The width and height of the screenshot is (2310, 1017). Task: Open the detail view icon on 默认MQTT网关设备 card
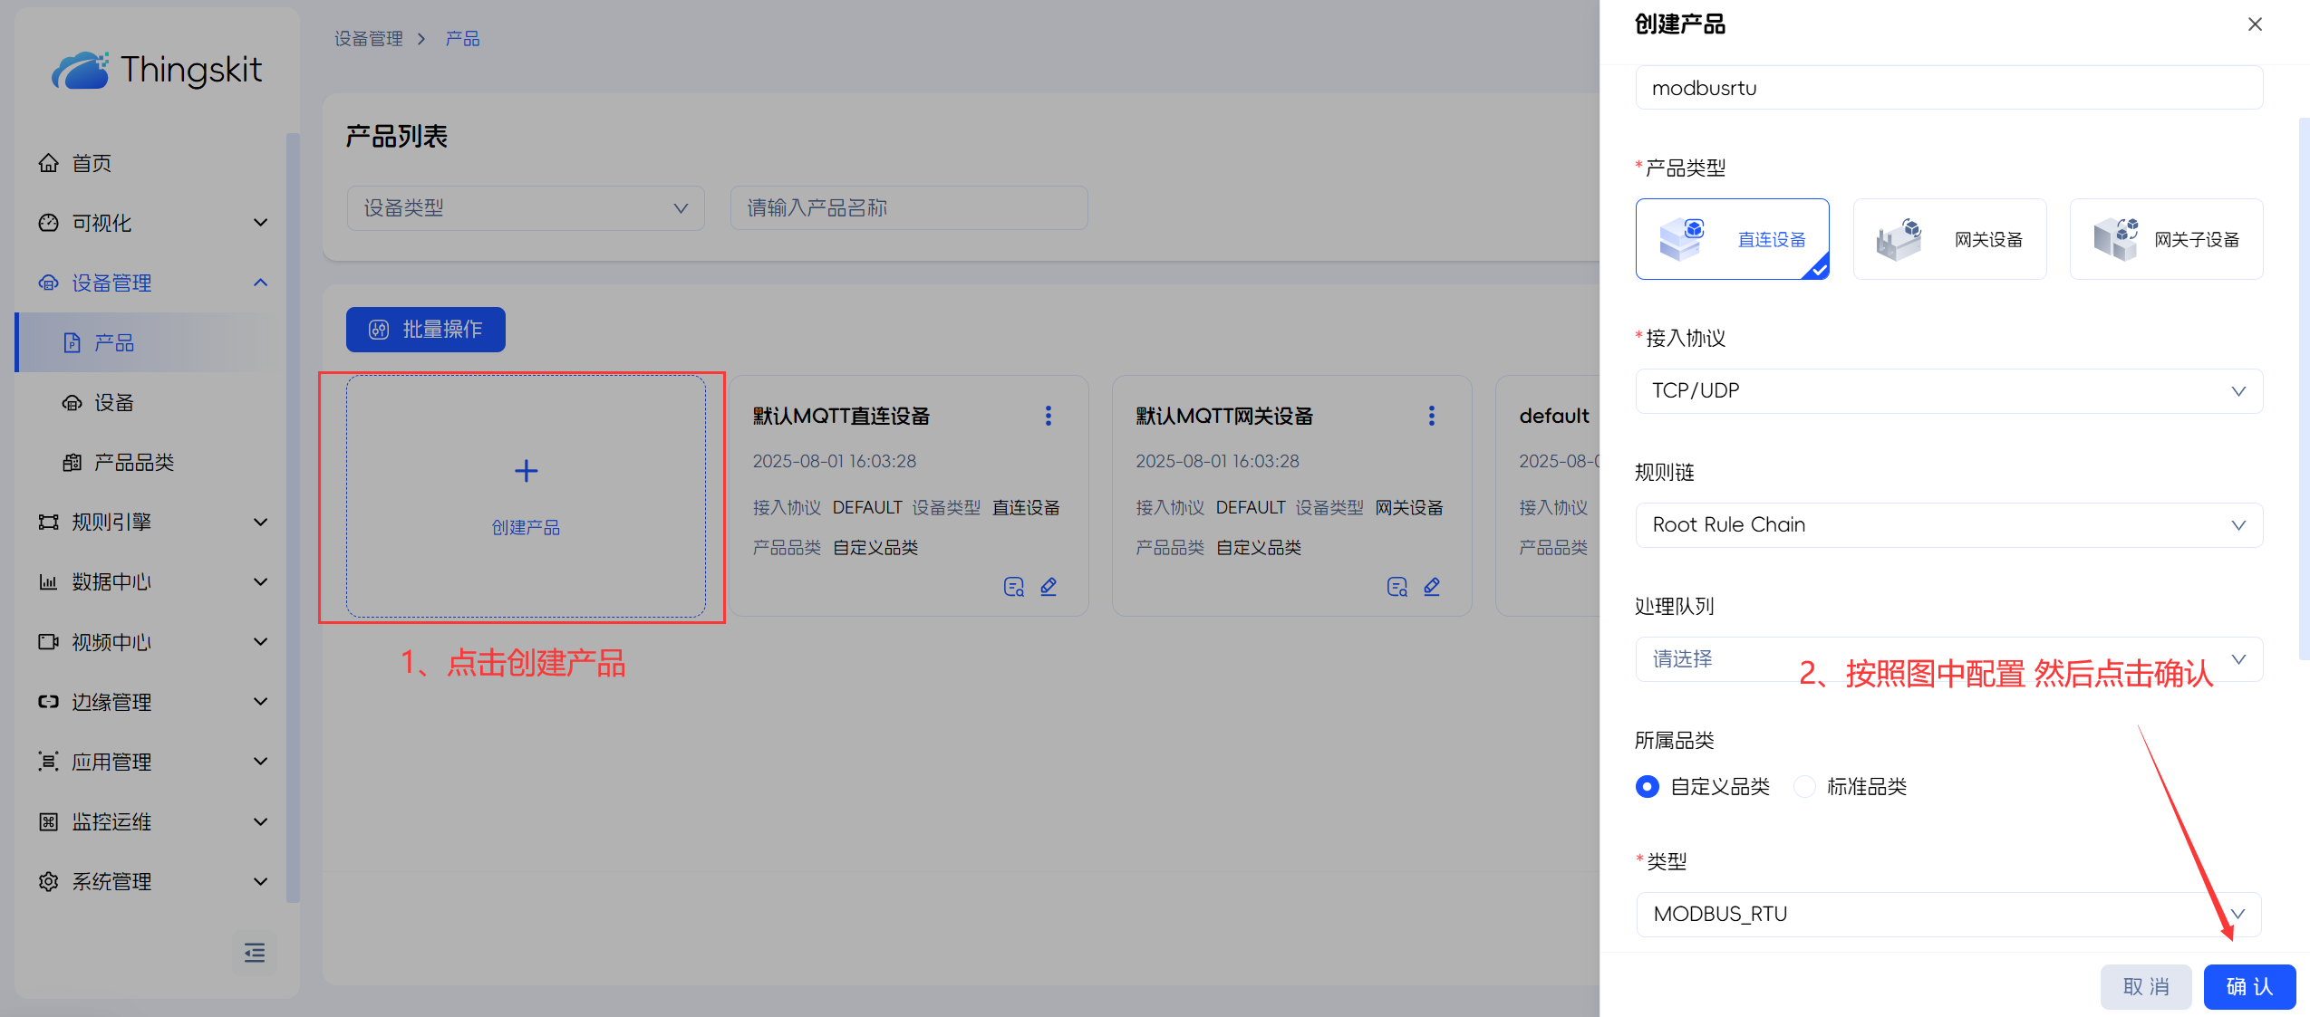(x=1397, y=587)
